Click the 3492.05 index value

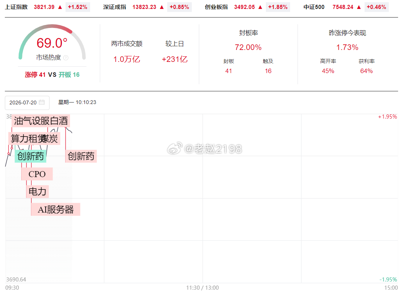click(245, 7)
